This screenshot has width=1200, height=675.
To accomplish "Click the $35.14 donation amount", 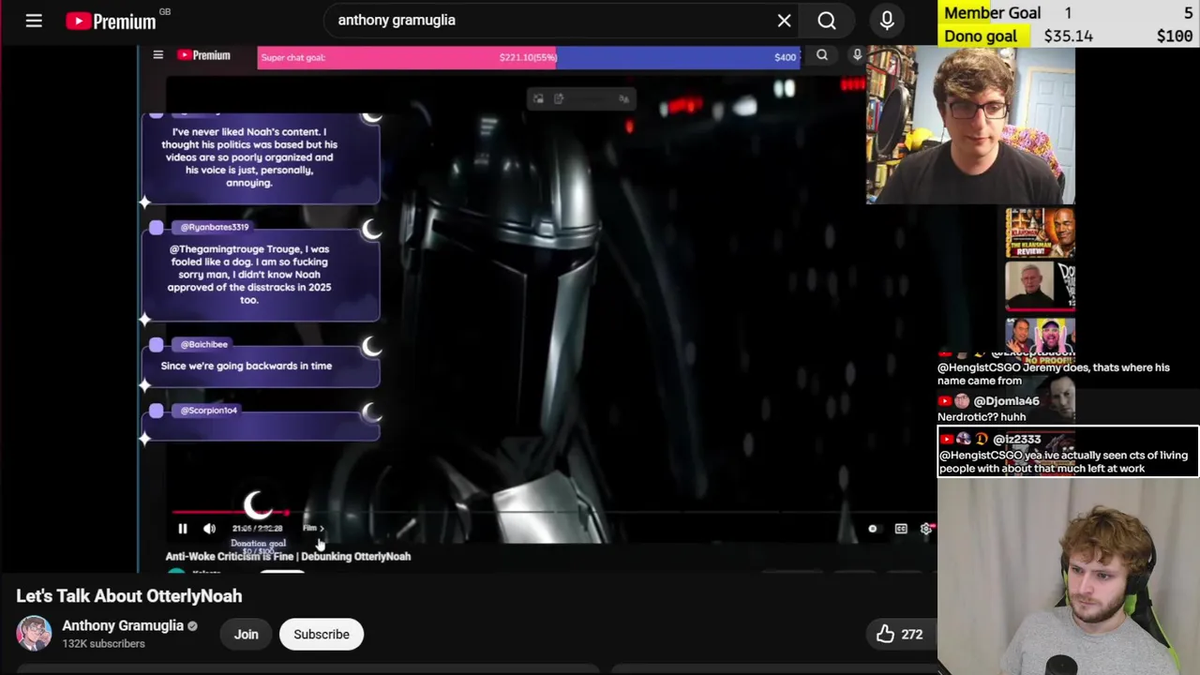I will 1069,36.
